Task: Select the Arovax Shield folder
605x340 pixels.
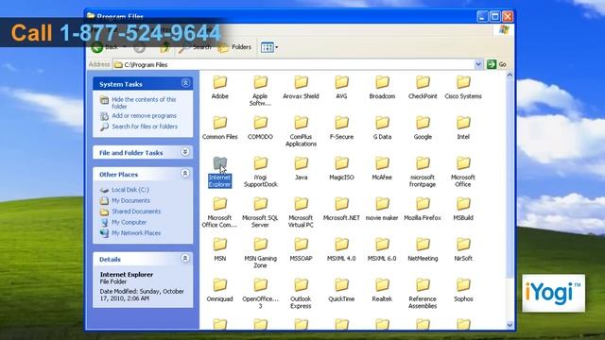Action: [301, 88]
